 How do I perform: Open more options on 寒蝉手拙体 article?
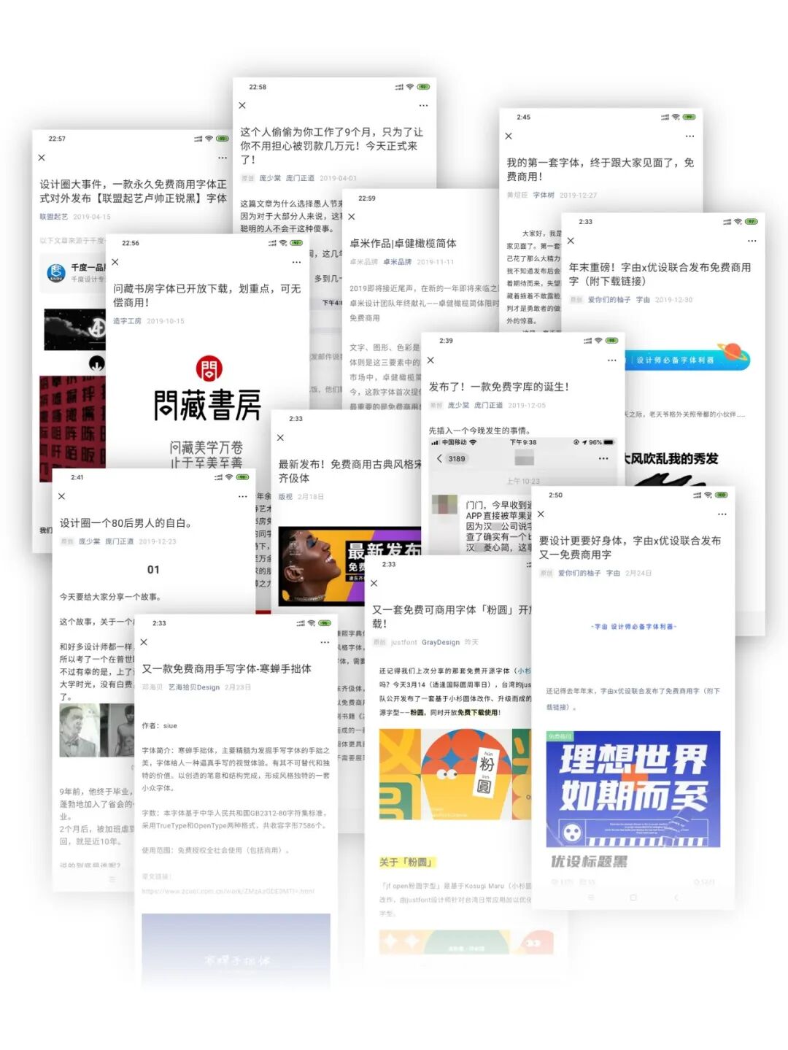[x=325, y=642]
